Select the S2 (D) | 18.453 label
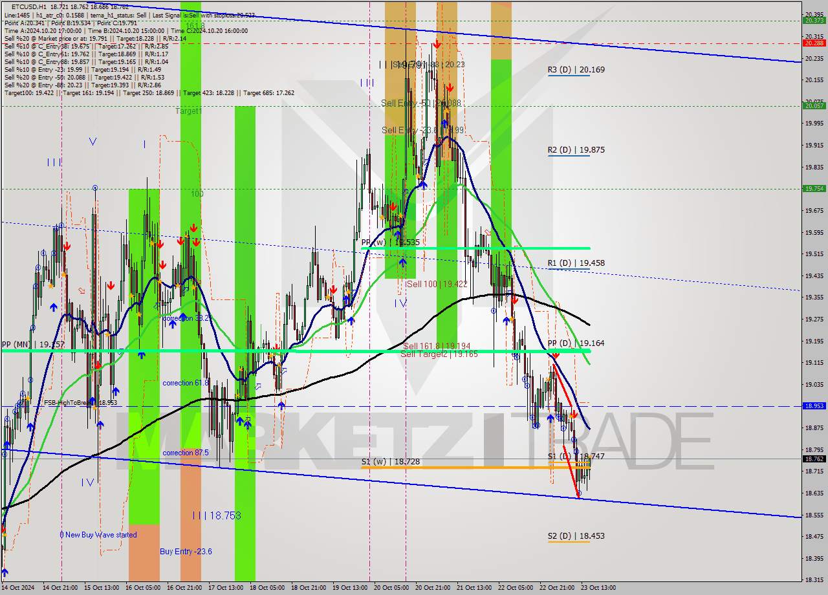Image resolution: width=828 pixels, height=595 pixels. click(x=576, y=535)
